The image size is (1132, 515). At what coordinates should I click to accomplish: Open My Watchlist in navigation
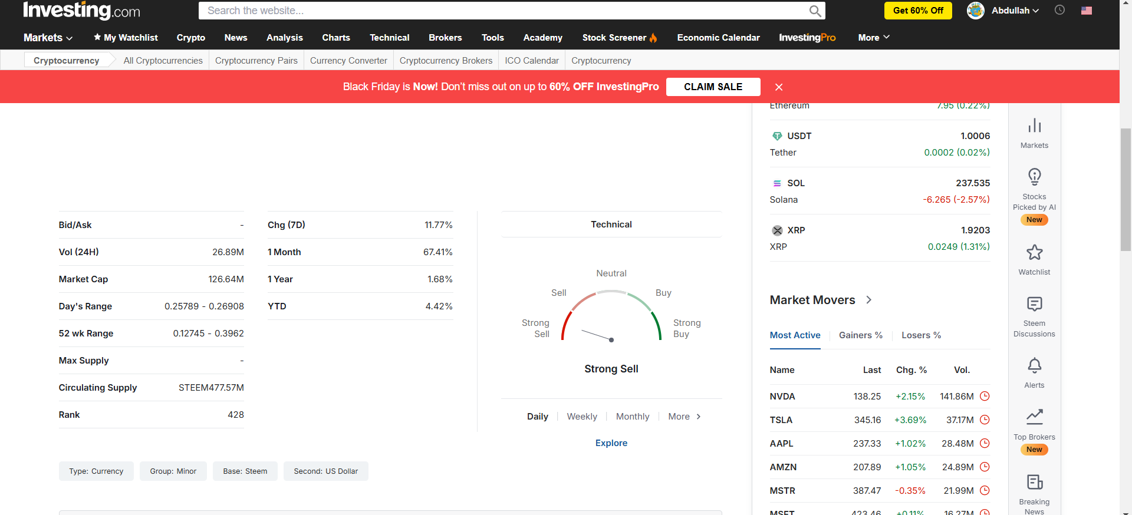126,38
